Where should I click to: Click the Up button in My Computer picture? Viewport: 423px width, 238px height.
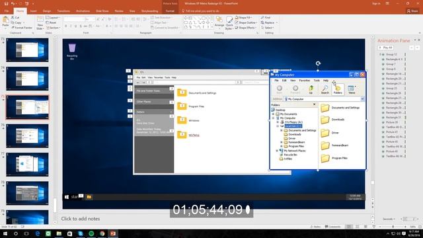click(311, 90)
